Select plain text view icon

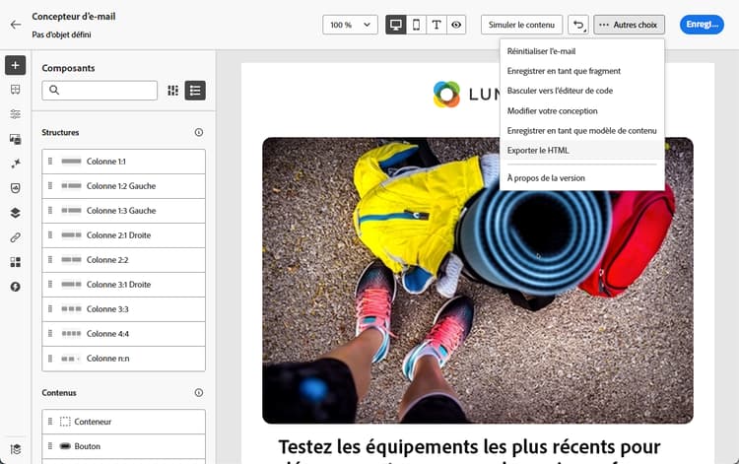tap(437, 25)
